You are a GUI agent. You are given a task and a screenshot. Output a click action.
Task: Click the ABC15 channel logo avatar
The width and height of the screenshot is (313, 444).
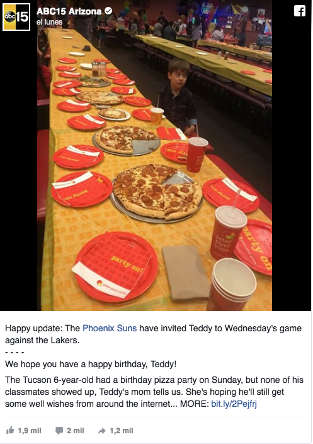coord(16,17)
